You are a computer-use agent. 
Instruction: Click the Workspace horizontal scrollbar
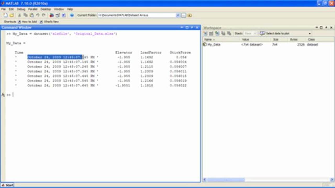[225, 180]
